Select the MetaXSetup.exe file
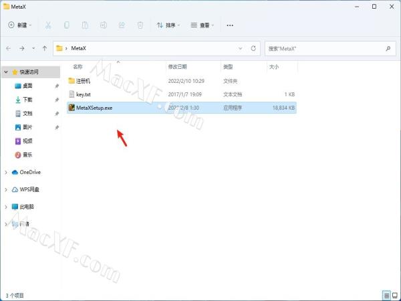Screen dimensions: 401x301 click(182, 108)
